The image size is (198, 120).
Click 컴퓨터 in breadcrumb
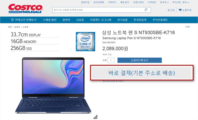(17, 27)
